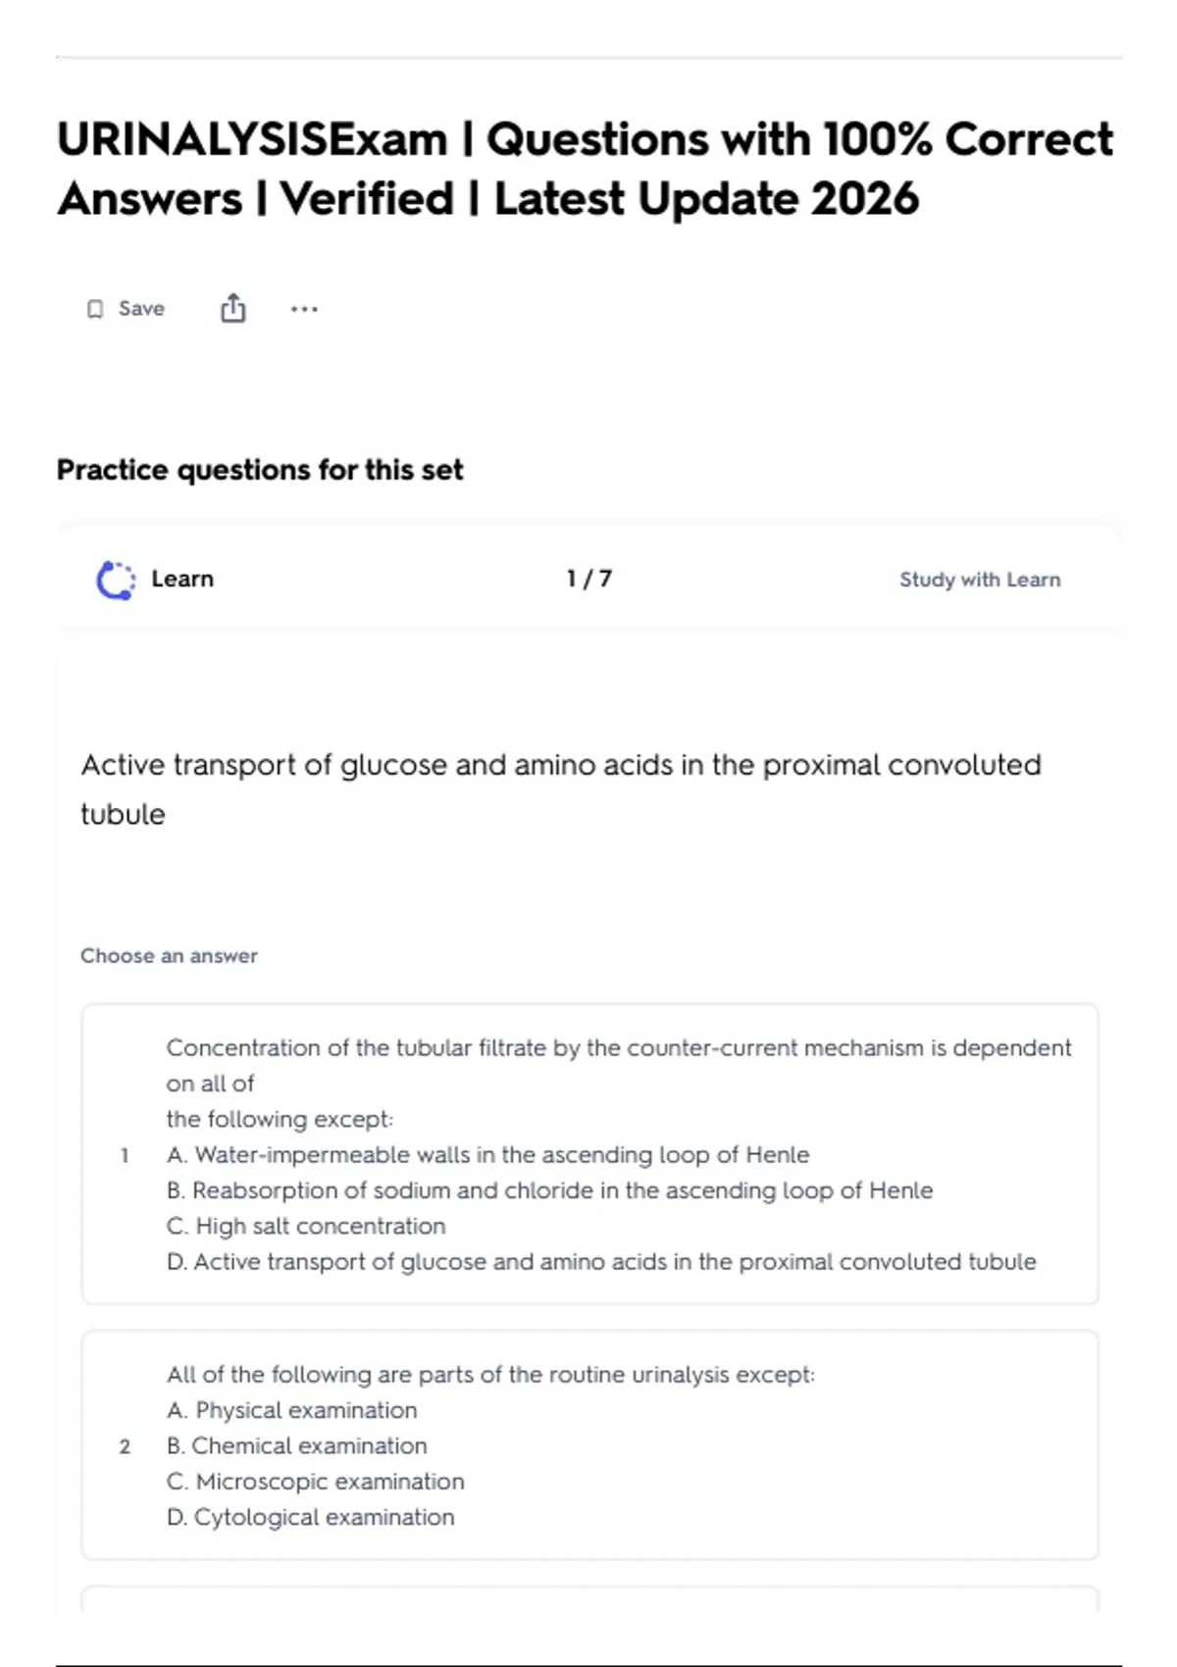
Task: Click the 1 / 7 progress indicator
Action: point(588,579)
